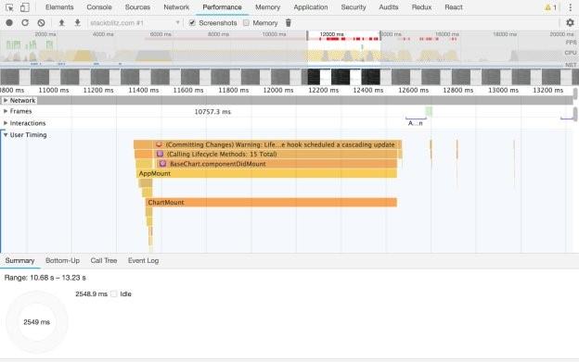Expand the Frames track
This screenshot has width=579, height=362.
[x=6, y=111]
